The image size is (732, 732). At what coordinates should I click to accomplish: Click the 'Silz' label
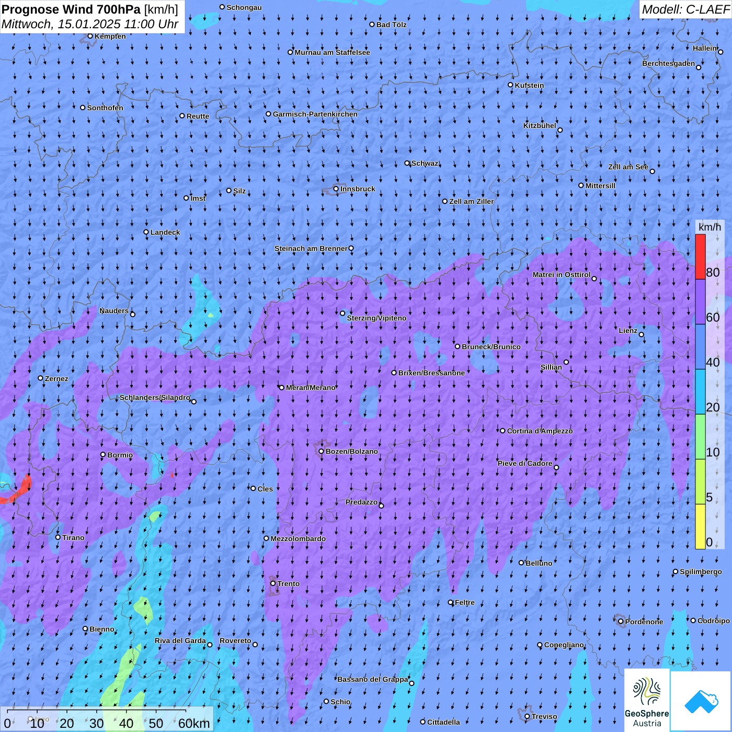coord(239,191)
